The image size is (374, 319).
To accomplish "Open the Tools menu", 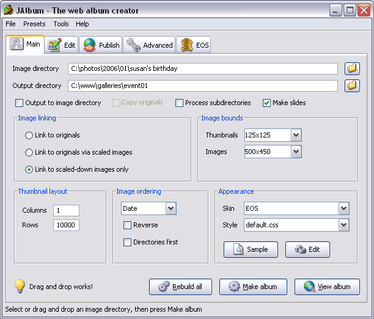I will (x=61, y=24).
